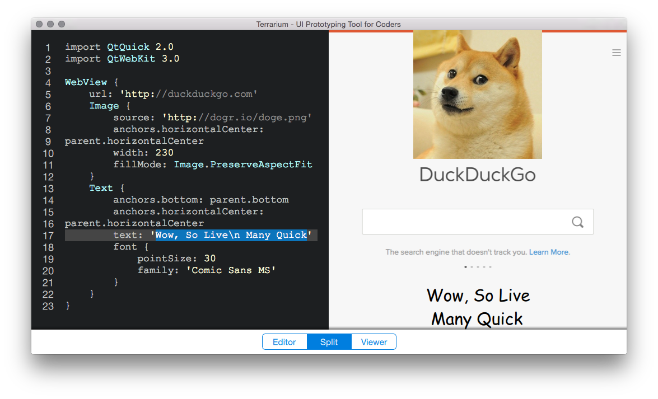
Task: Click 'Image.PreserveAspectFit' value
Action: pyautogui.click(x=243, y=165)
